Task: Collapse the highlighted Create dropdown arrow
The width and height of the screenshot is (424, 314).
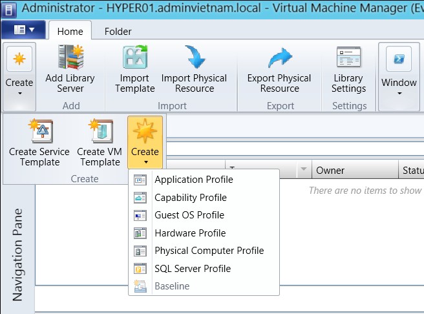Action: [x=146, y=162]
